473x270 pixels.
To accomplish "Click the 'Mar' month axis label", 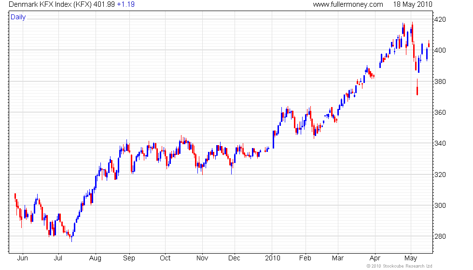I will [x=337, y=258].
